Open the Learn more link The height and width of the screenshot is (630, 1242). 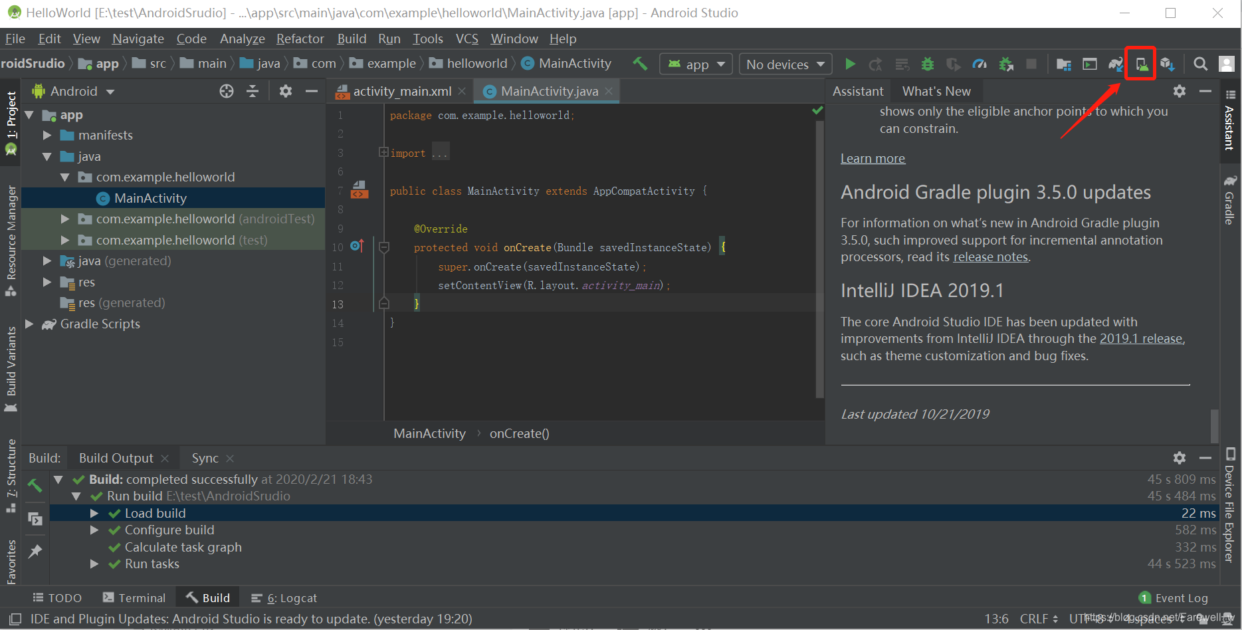pyautogui.click(x=873, y=158)
